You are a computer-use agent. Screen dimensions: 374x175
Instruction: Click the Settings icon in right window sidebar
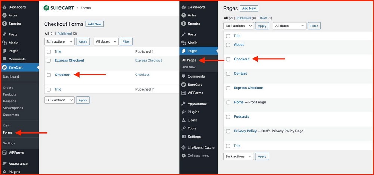pyautogui.click(x=183, y=137)
